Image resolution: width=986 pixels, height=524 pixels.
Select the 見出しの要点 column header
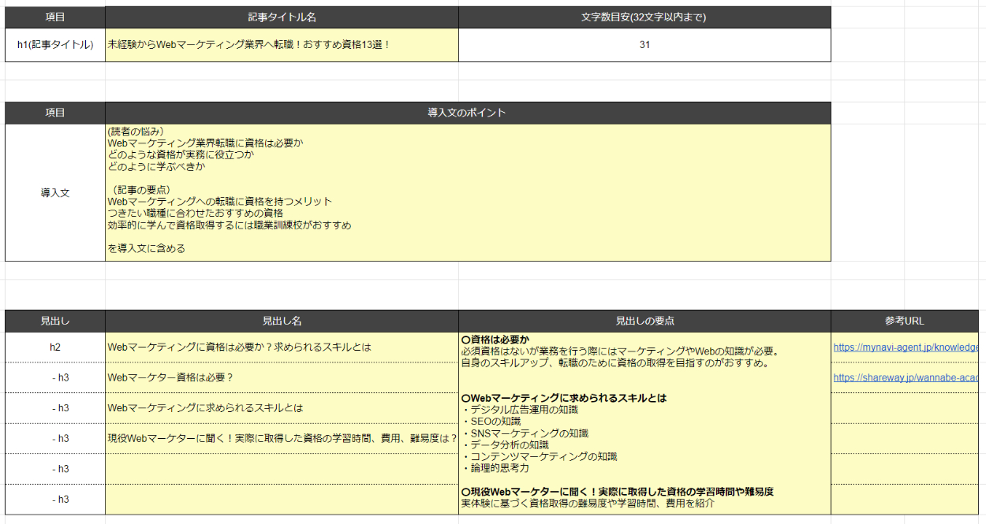coord(644,321)
